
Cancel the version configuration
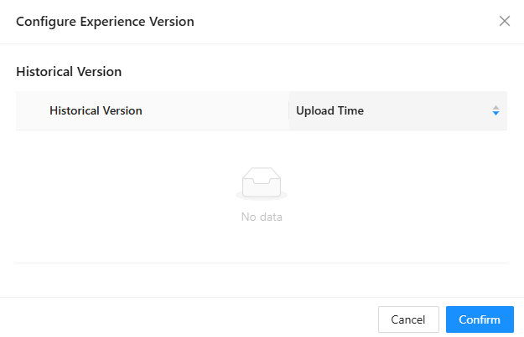(408, 319)
